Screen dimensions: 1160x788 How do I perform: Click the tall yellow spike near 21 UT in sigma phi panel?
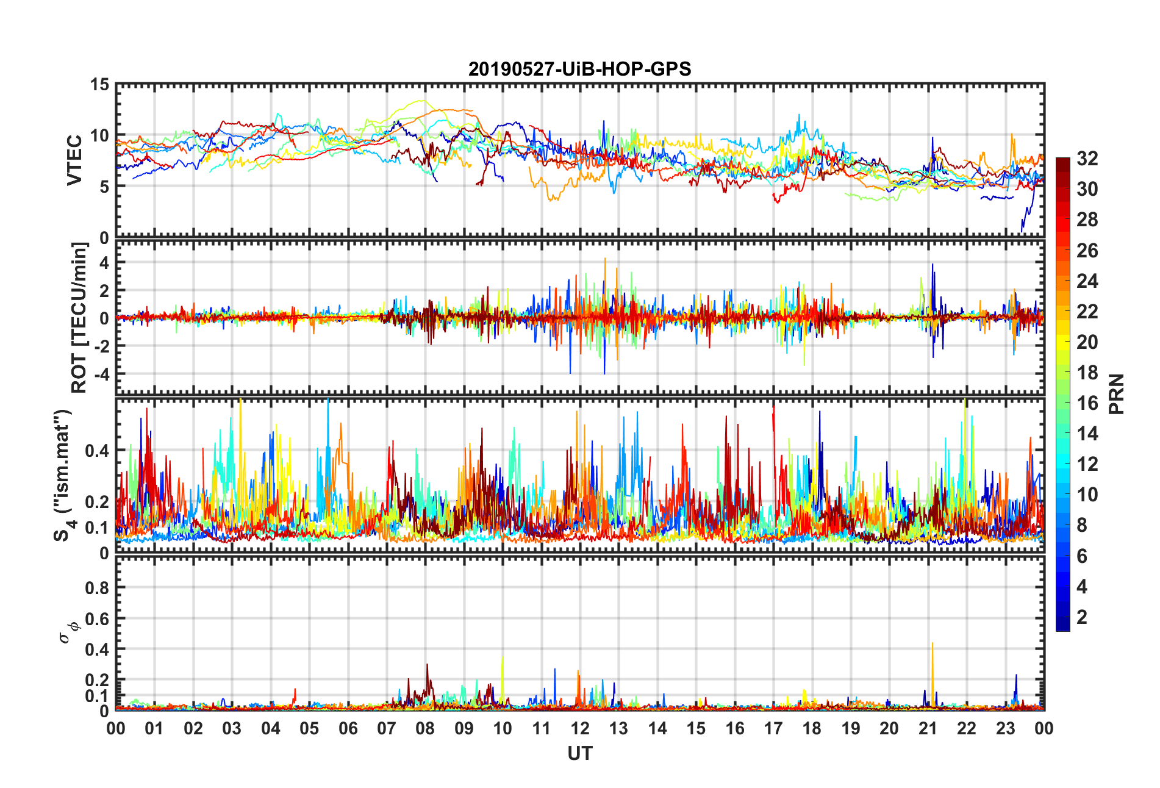point(932,671)
